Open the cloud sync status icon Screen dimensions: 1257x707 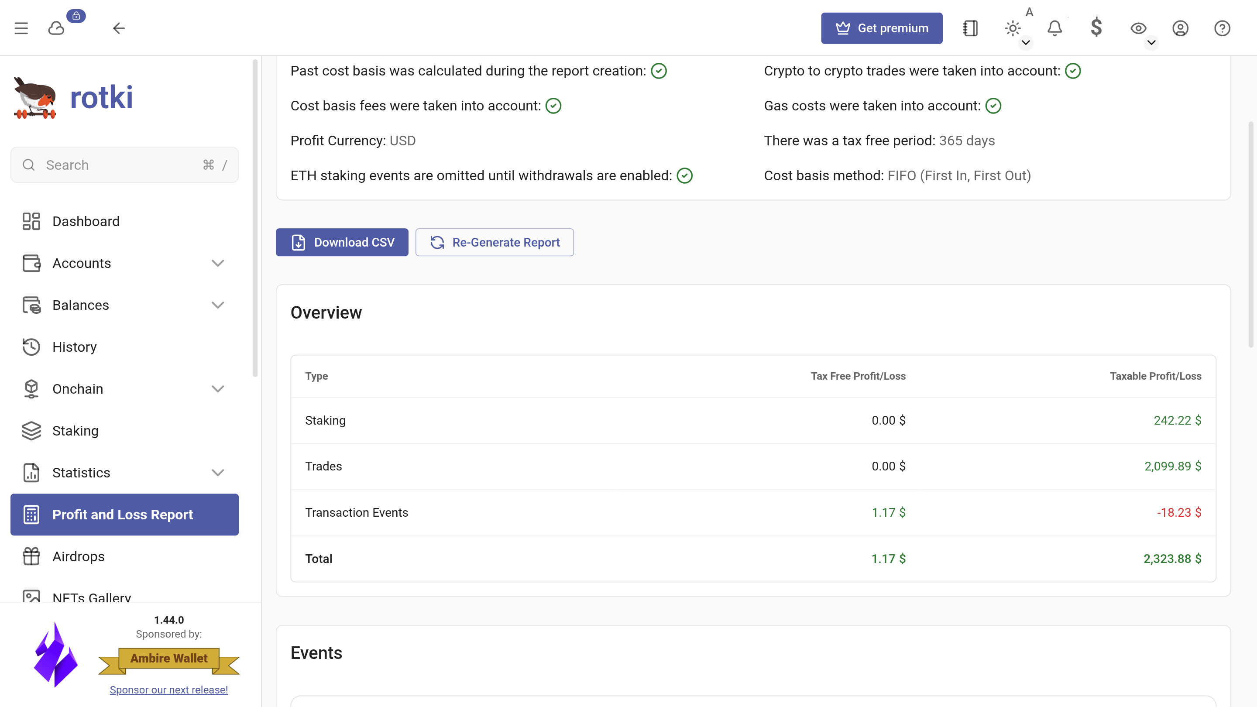(x=57, y=28)
